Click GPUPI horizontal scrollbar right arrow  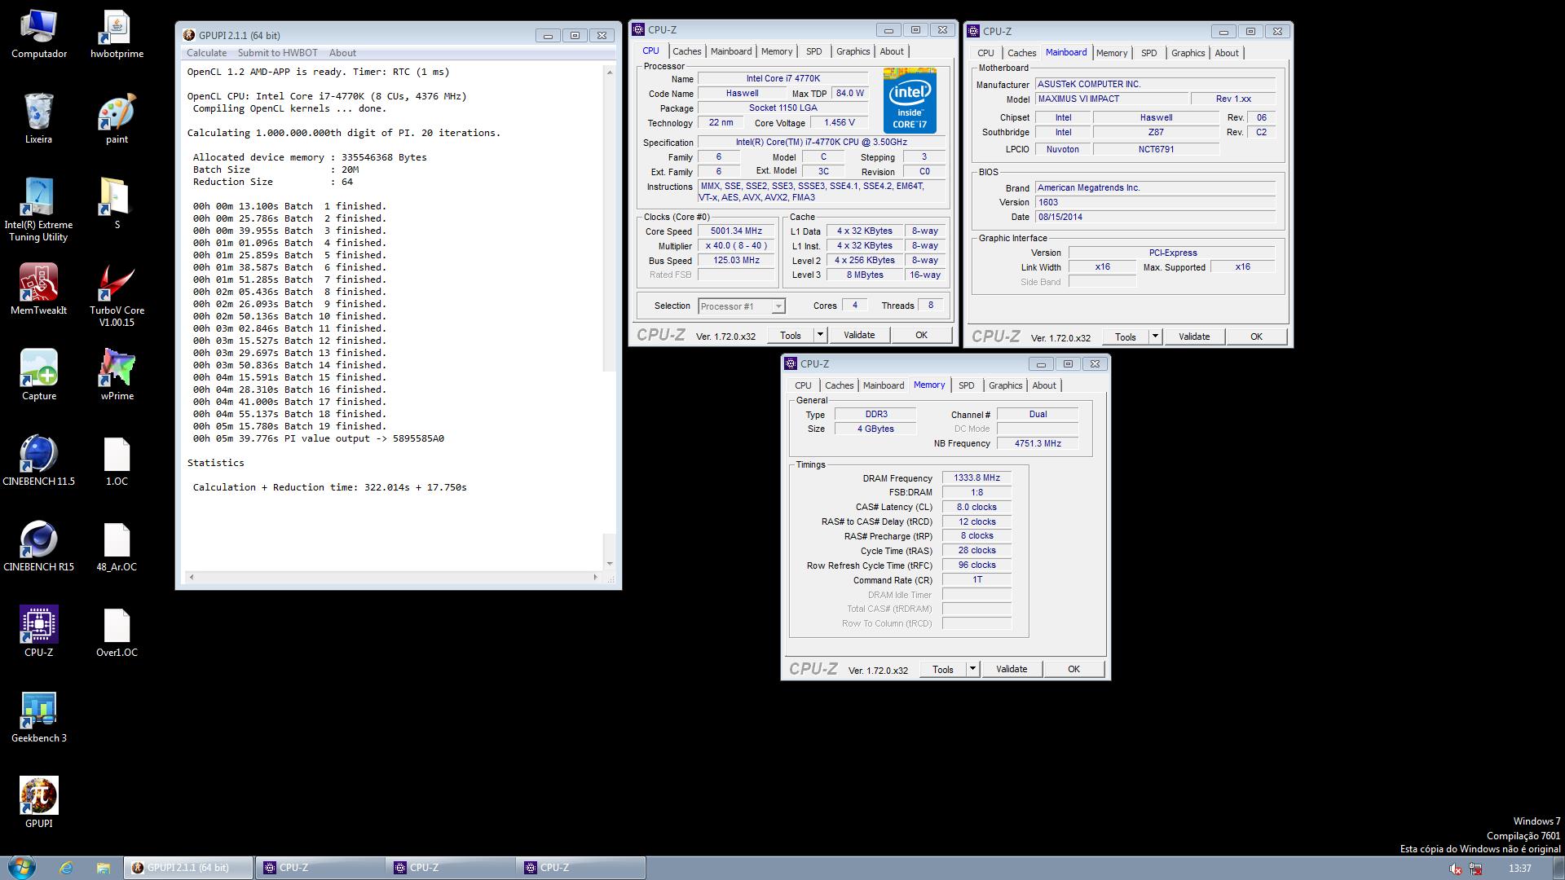[595, 577]
